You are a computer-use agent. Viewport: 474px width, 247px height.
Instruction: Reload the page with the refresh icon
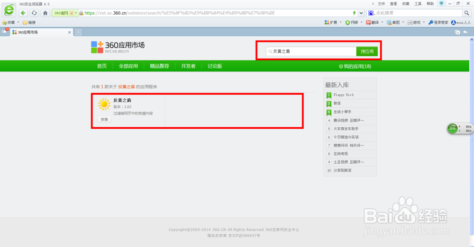point(34,13)
